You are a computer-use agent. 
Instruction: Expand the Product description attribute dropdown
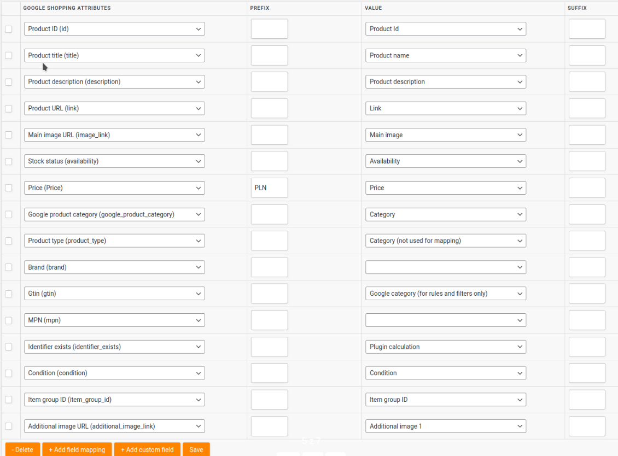(114, 81)
